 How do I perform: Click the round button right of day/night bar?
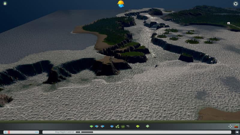(x=237, y=132)
